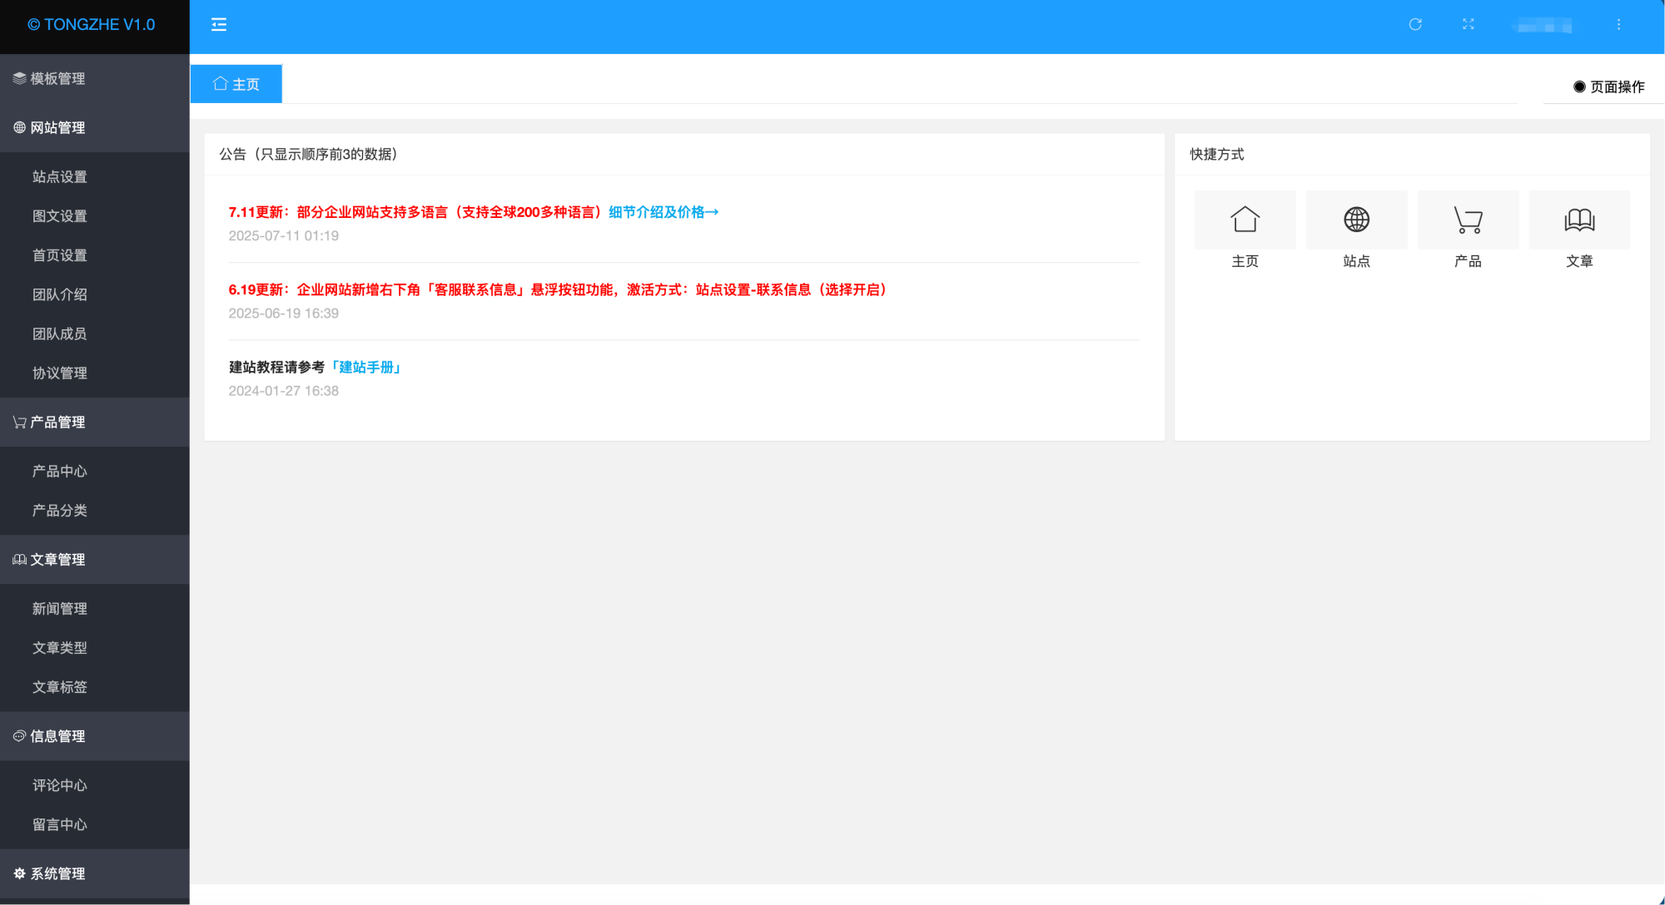Image resolution: width=1665 pixels, height=905 pixels.
Task: Go to 产品分类 in the sidebar
Action: (x=95, y=510)
